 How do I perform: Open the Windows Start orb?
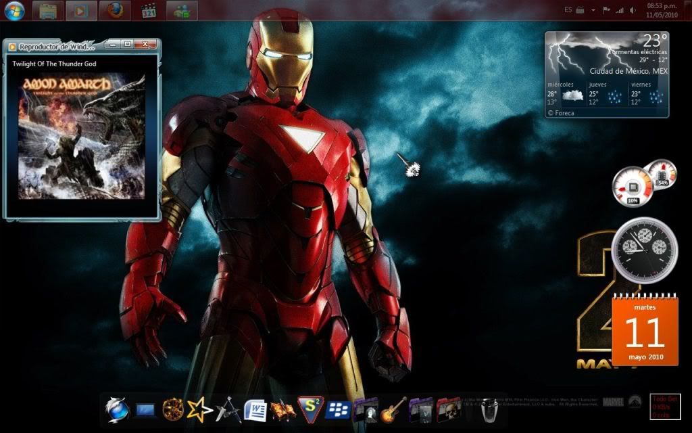[x=14, y=11]
